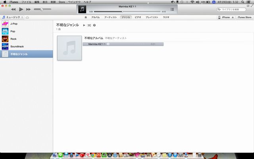Image resolution: width=254 pixels, height=159 pixels.
Task: Switch to the ラジオ tab
Action: 166,17
